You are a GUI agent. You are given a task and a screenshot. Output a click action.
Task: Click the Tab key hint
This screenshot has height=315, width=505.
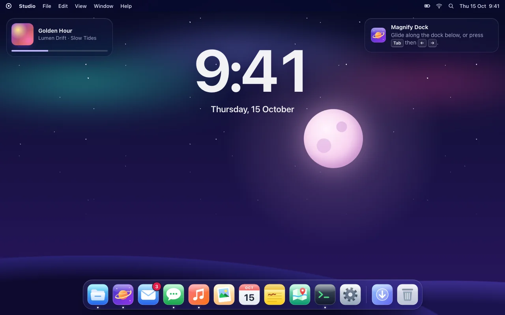(397, 43)
